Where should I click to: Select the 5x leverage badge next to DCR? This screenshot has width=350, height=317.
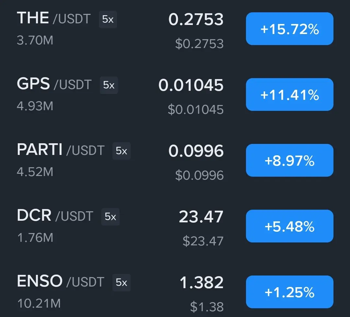click(111, 217)
